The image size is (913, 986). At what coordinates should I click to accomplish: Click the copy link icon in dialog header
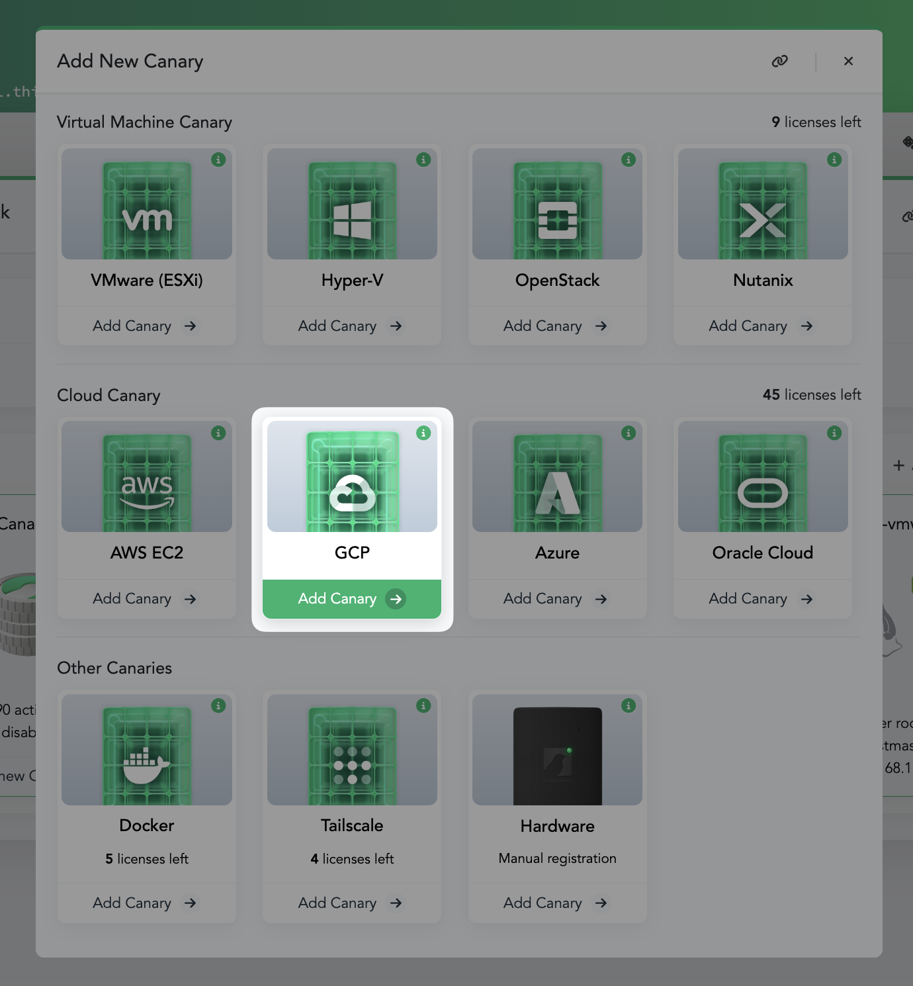click(x=780, y=61)
